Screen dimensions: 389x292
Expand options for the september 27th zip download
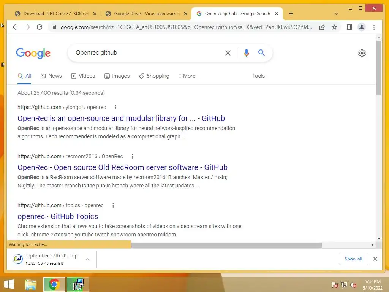(x=88, y=259)
